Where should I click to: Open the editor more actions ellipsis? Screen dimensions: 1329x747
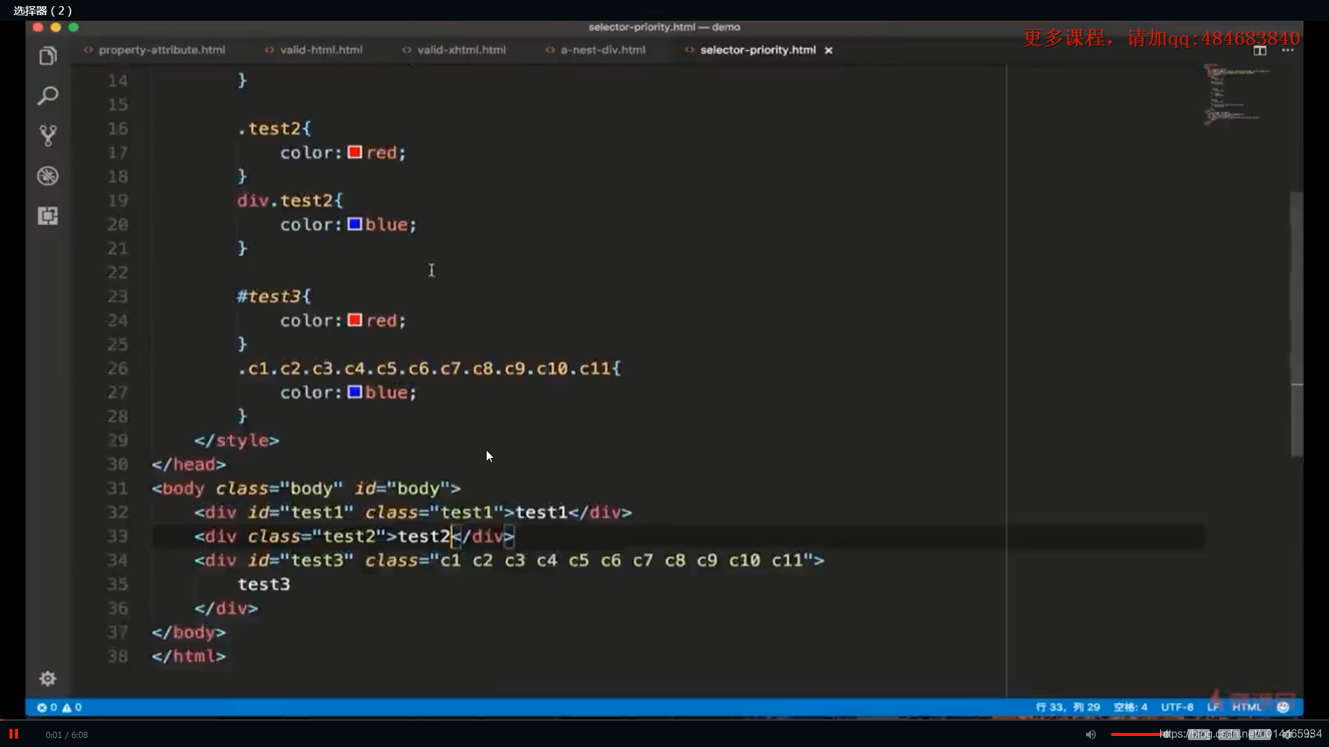tap(1287, 50)
